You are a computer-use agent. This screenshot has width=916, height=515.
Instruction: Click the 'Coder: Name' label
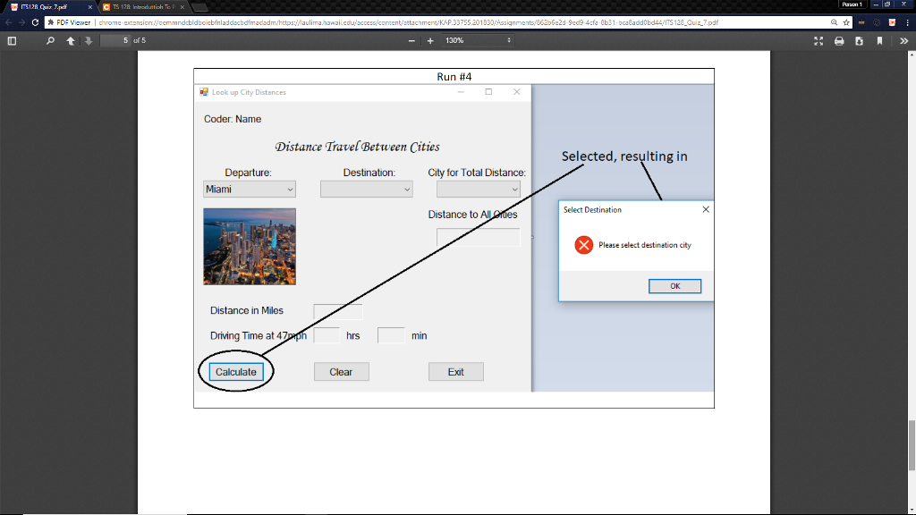(233, 119)
